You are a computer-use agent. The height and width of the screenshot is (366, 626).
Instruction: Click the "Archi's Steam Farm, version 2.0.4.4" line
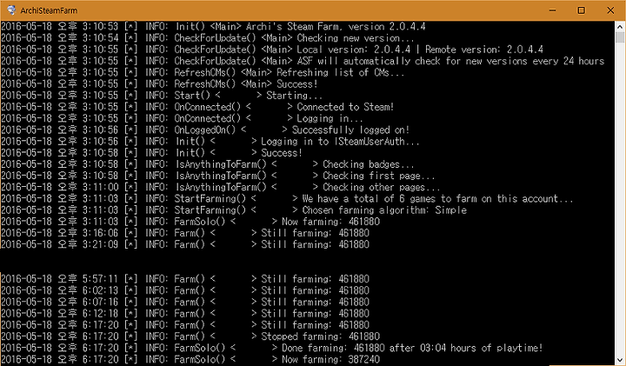coord(213,27)
